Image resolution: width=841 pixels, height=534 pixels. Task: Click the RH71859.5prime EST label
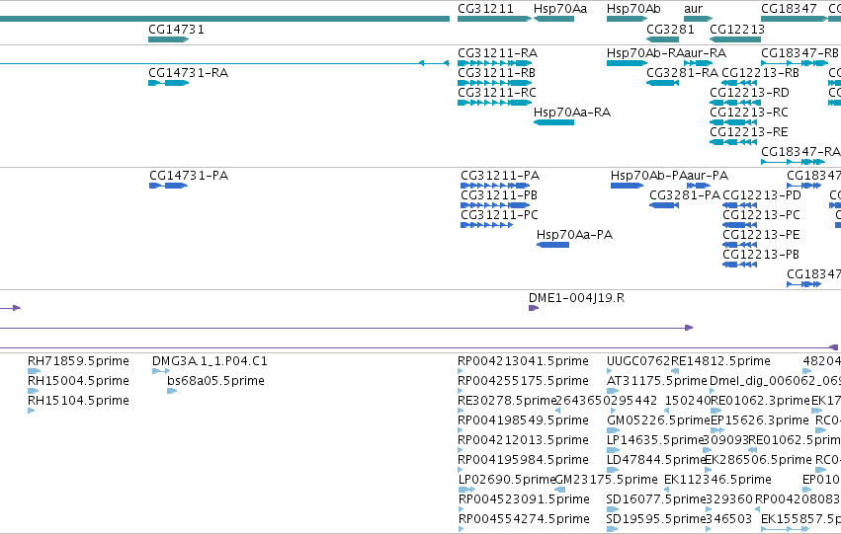tap(78, 361)
